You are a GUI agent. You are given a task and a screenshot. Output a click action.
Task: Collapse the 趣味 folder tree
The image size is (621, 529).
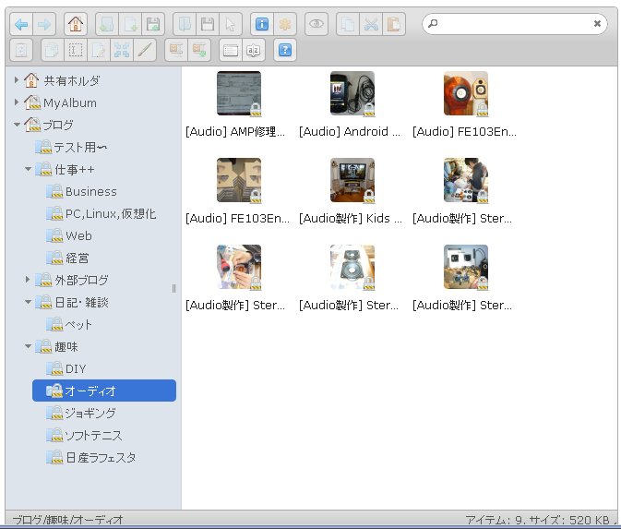[28, 346]
